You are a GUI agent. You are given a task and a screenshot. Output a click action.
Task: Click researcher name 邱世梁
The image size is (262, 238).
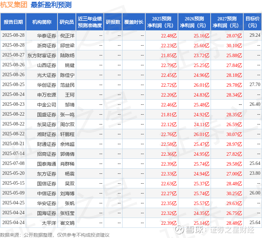click(x=67, y=46)
